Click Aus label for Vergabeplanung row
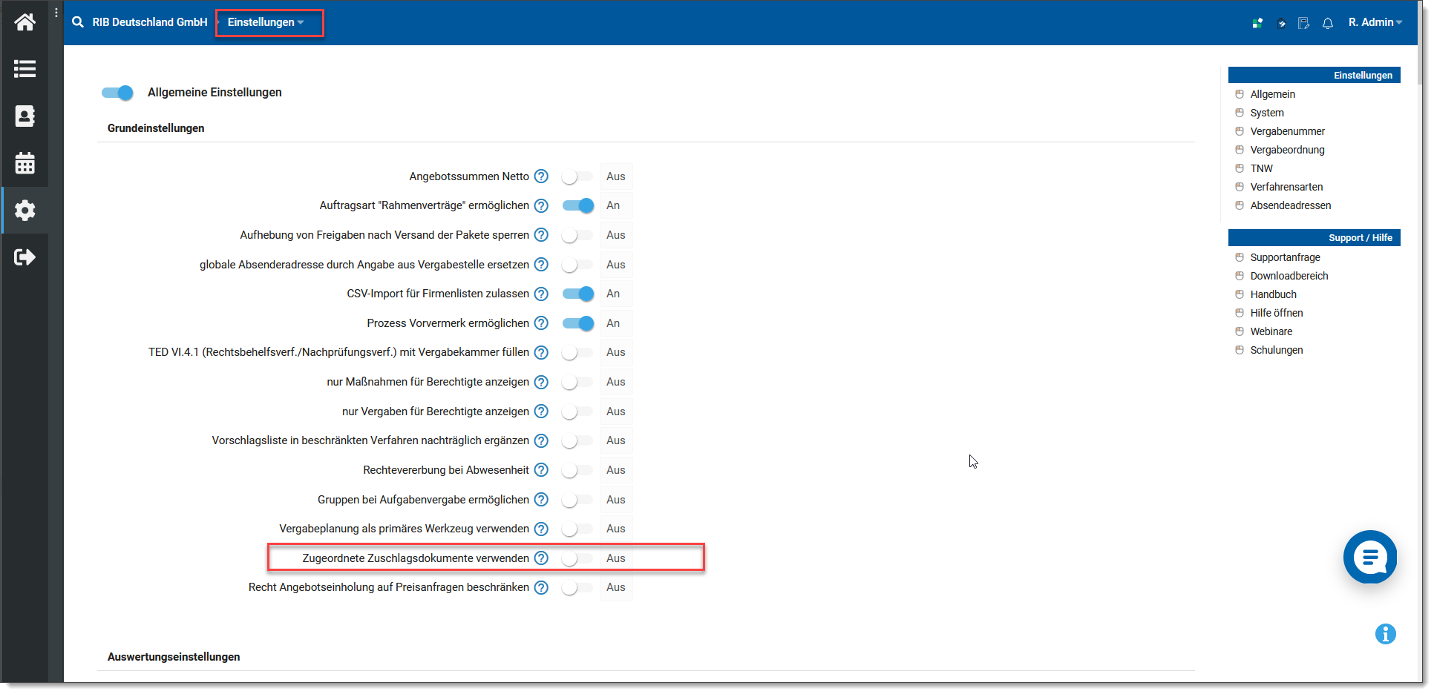The width and height of the screenshot is (1434, 694). [615, 529]
